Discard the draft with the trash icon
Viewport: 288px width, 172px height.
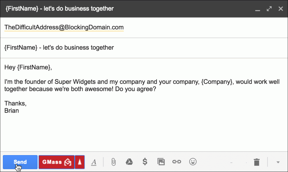click(256, 162)
